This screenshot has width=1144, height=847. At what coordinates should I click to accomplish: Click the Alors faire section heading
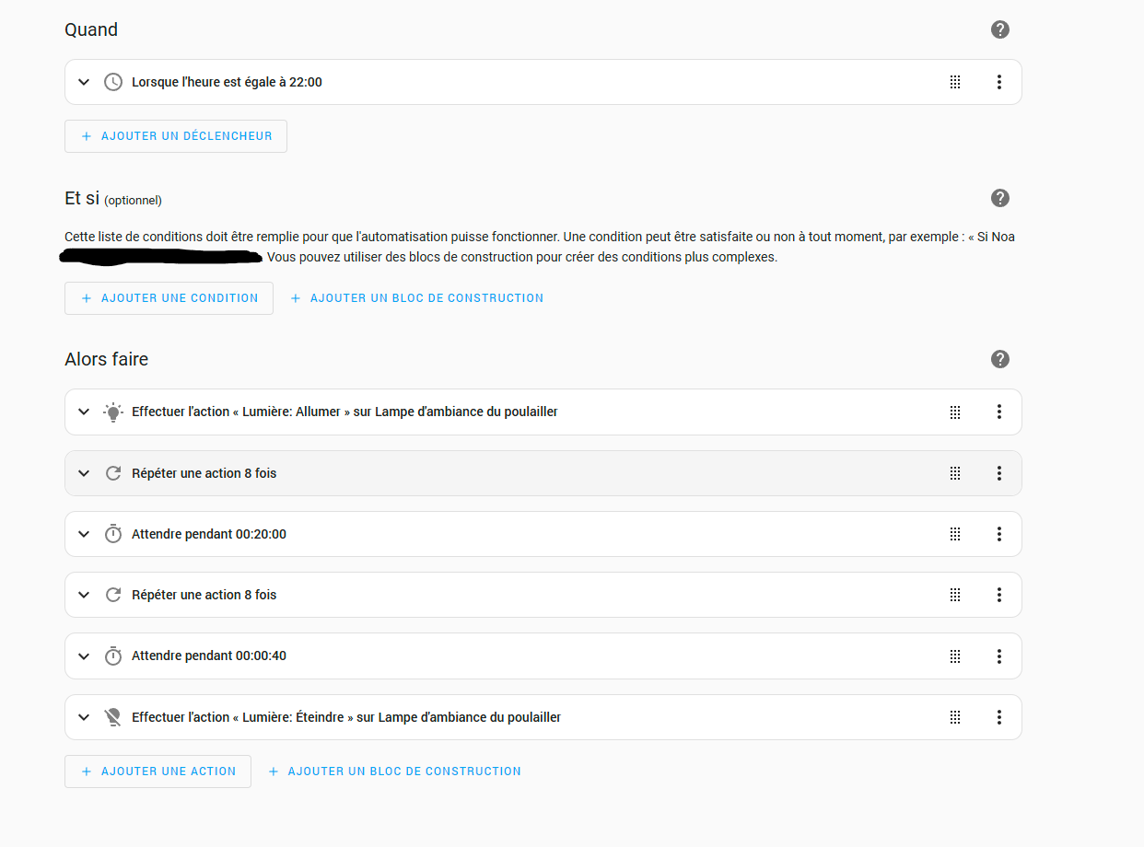106,359
